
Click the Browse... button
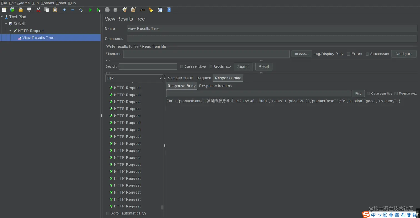click(302, 54)
